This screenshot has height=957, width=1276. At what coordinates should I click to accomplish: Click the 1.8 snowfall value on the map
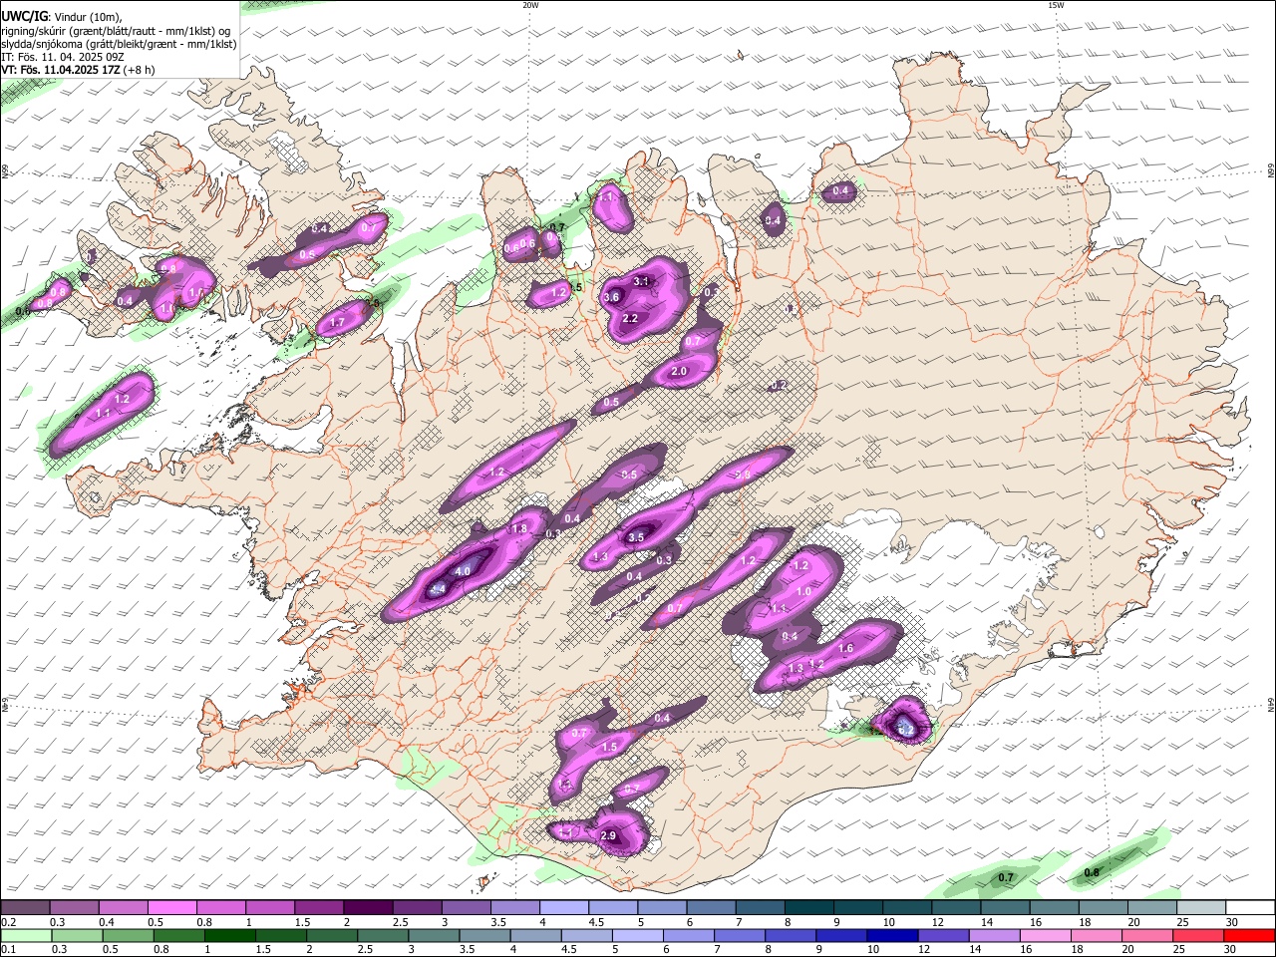pos(519,529)
